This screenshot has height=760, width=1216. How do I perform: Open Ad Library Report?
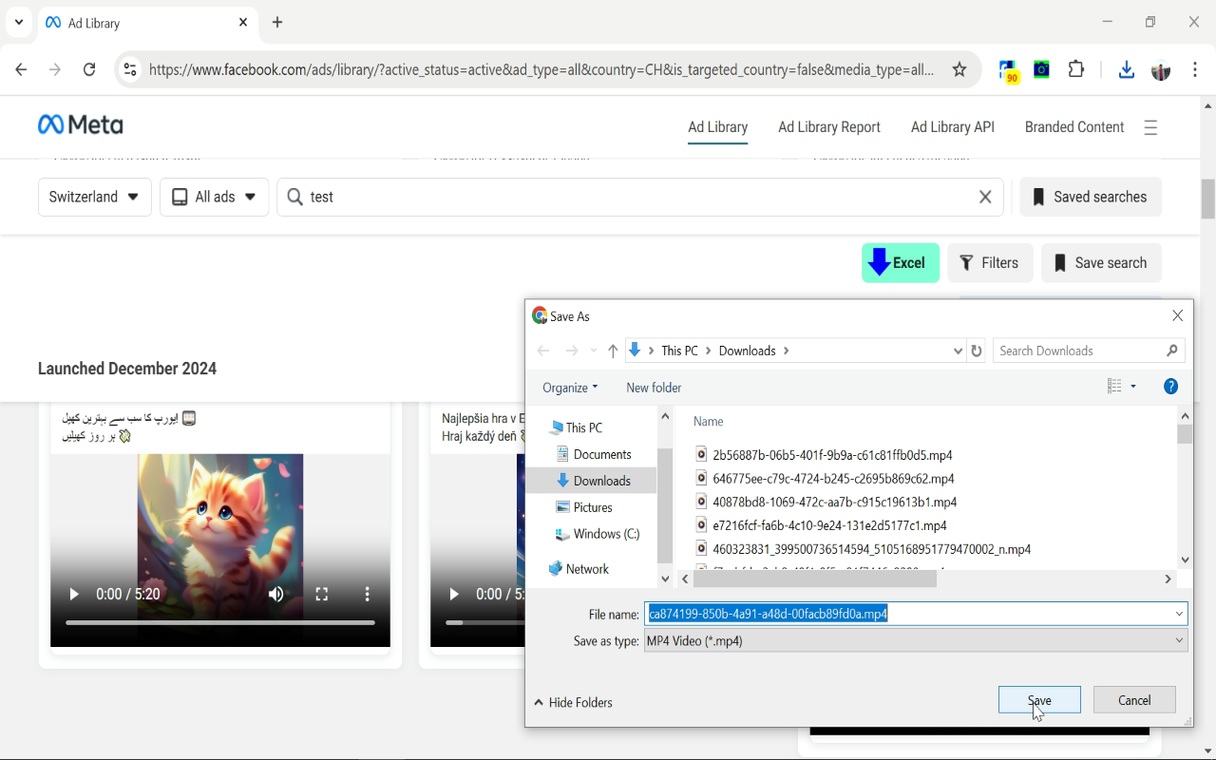828,126
